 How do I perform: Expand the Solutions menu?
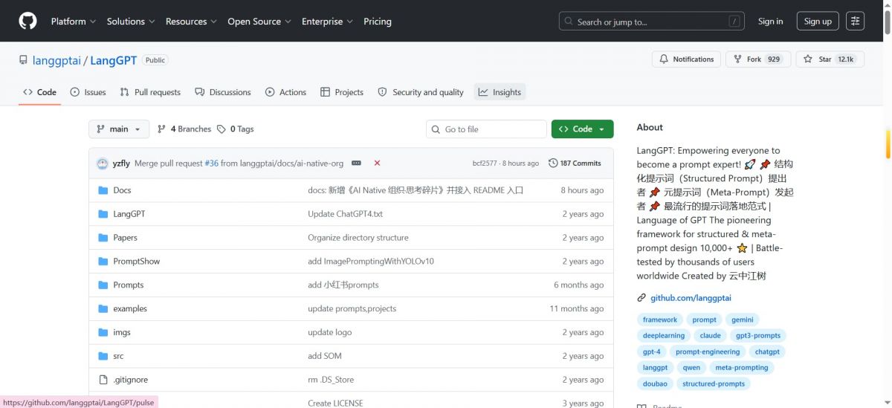[131, 22]
